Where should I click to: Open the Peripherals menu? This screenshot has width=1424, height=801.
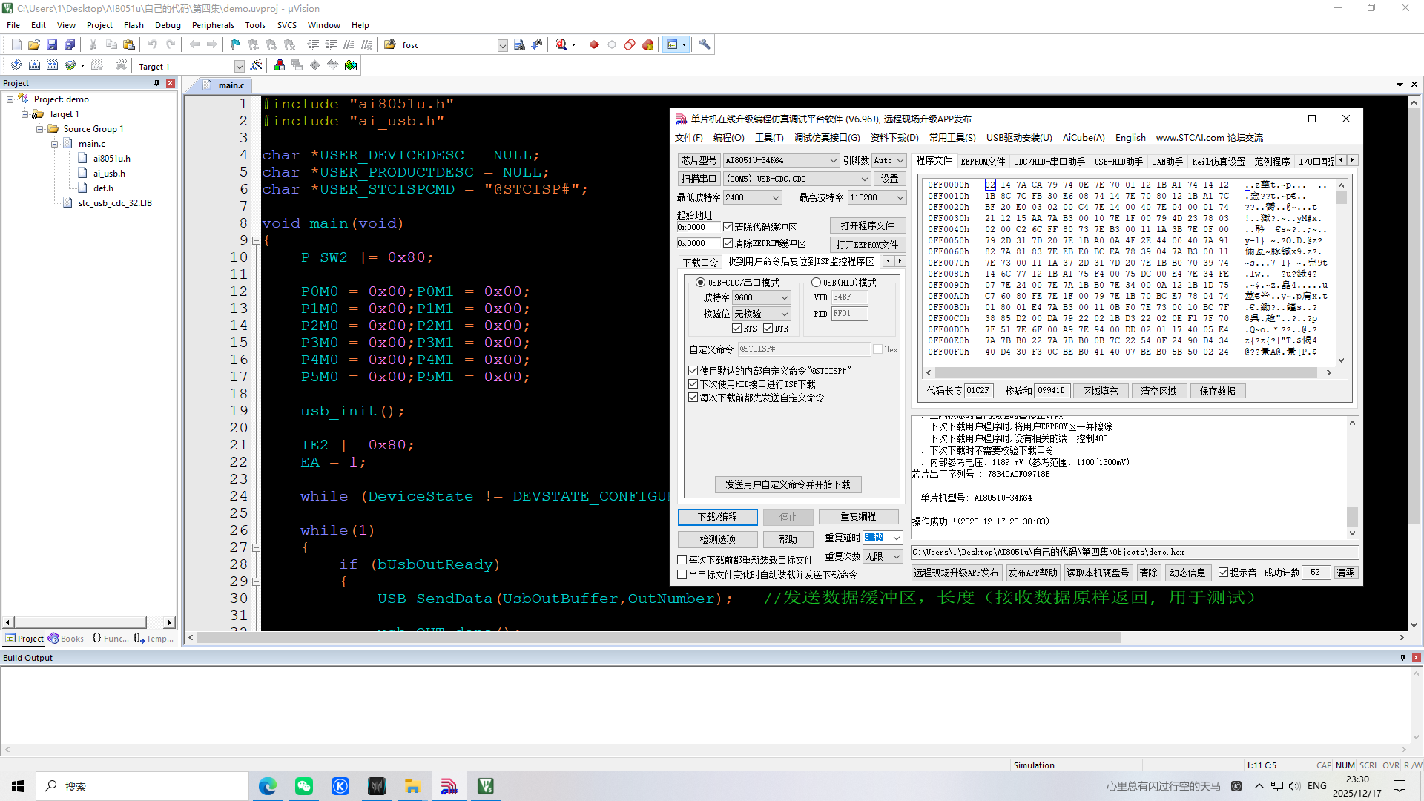[213, 25]
